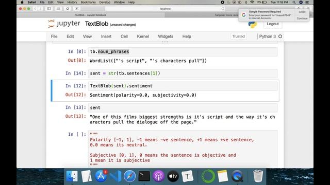Viewport: 330px width, 185px height.
Task: Open Jupyter's Help menu
Action: [187, 36]
